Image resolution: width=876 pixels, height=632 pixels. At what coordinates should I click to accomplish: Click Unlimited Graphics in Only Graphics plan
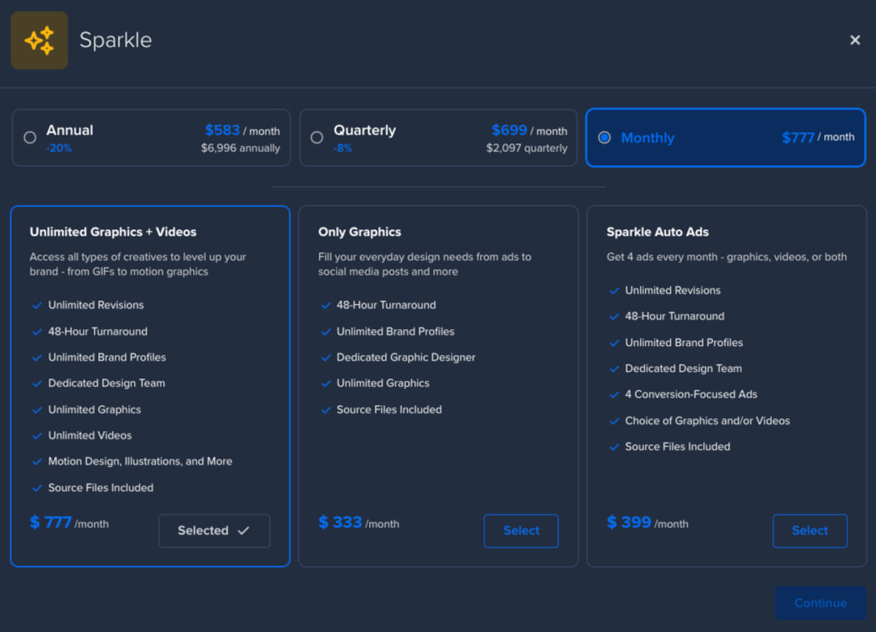383,383
